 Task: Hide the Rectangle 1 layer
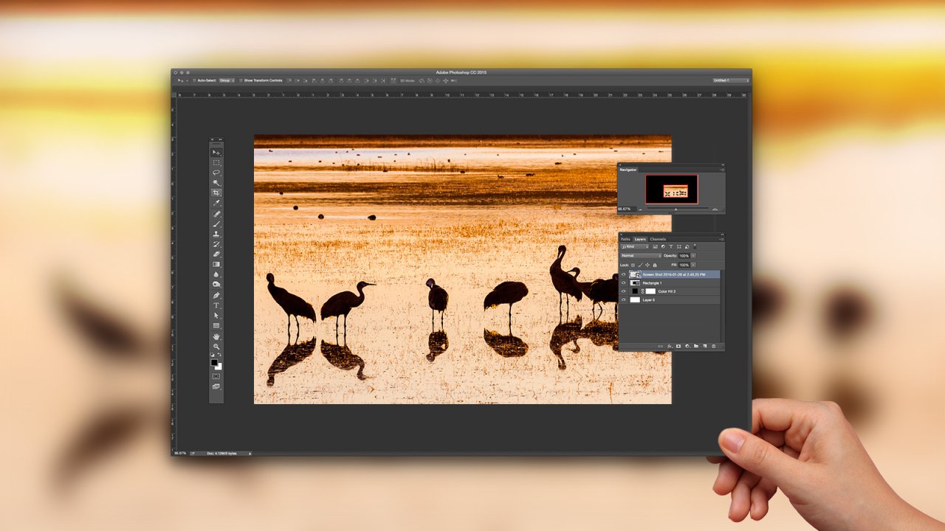(624, 283)
